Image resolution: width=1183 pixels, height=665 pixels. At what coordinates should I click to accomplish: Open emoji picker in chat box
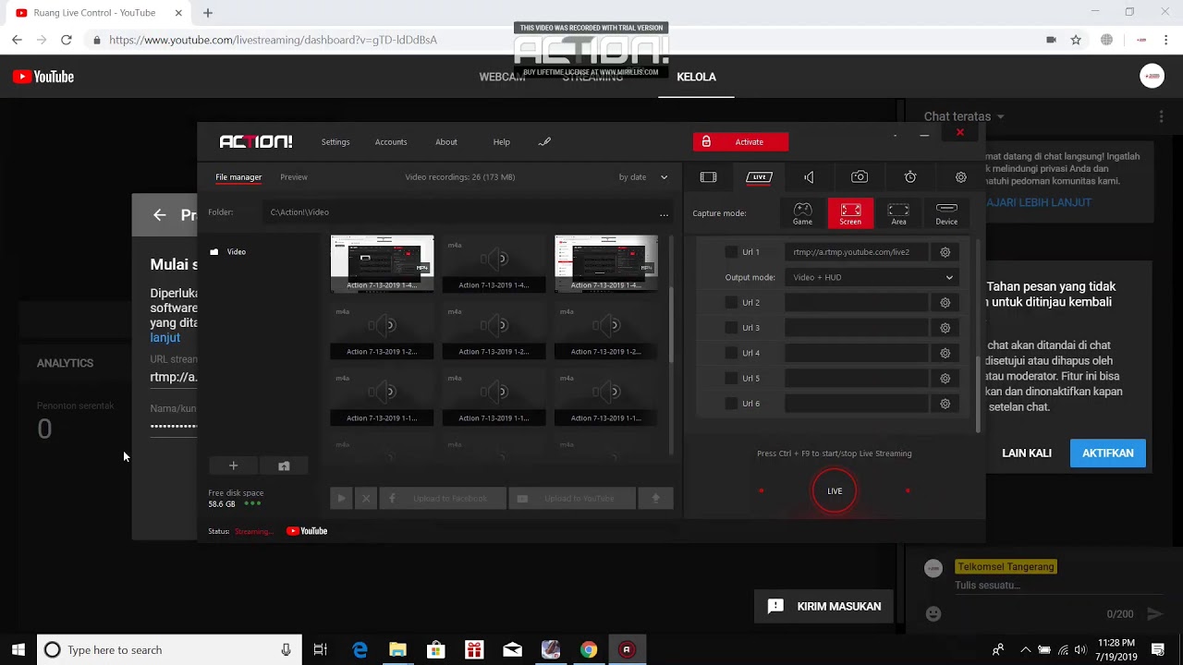point(933,614)
